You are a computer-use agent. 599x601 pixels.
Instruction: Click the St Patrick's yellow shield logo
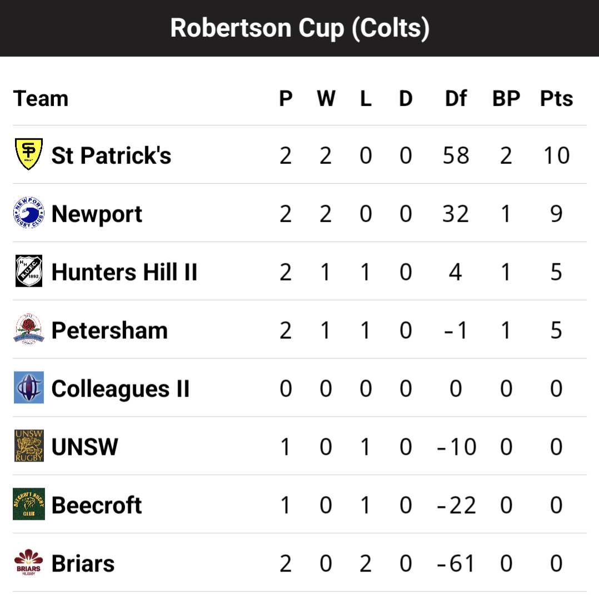[x=29, y=154]
